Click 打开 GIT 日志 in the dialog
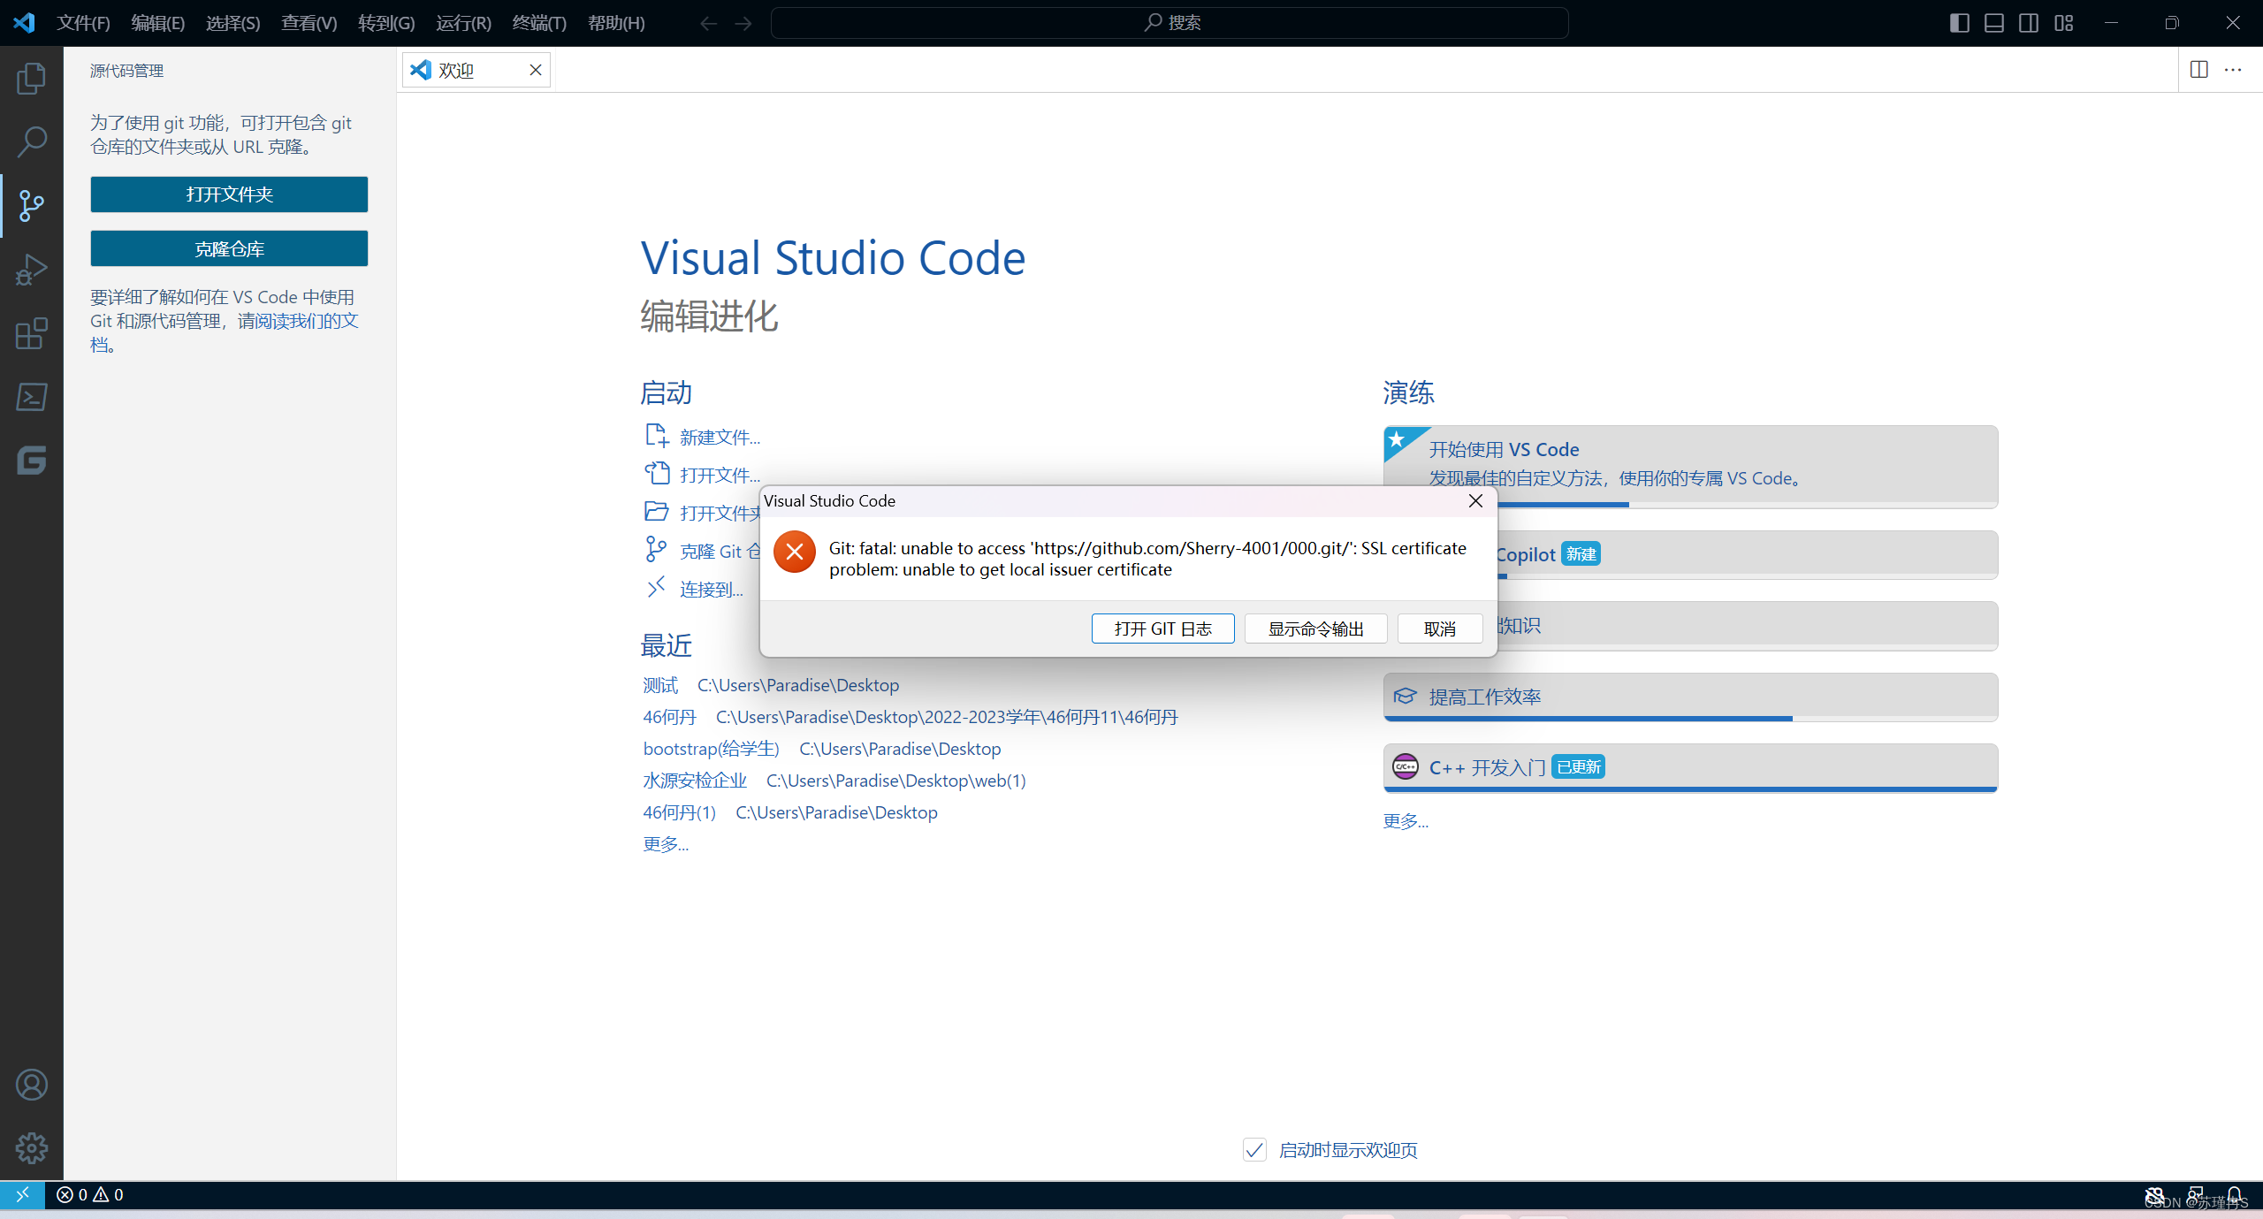This screenshot has width=2263, height=1219. pyautogui.click(x=1162, y=629)
